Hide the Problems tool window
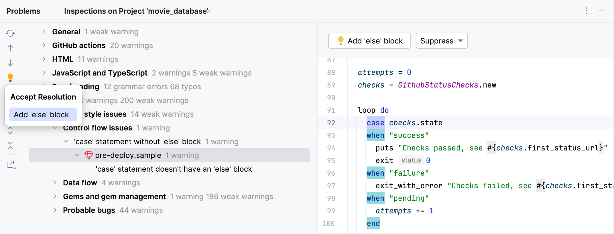 click(x=601, y=11)
